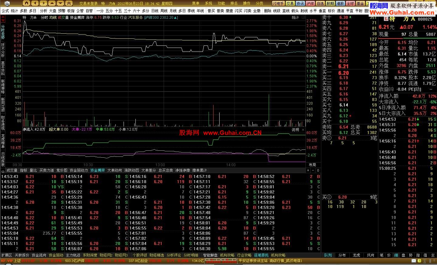The height and width of the screenshot is (265, 437).
Task: Open the 系统 menu
Action: (208, 3)
